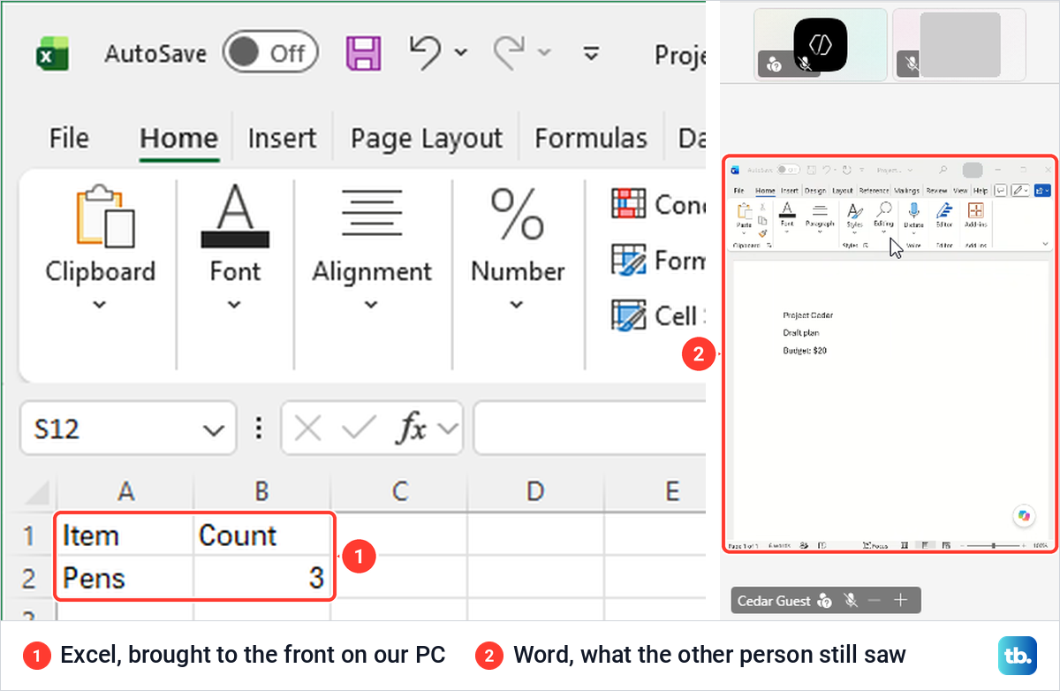Adjust the Word zoom slider in status bar
The width and height of the screenshot is (1060, 691).
tap(995, 546)
